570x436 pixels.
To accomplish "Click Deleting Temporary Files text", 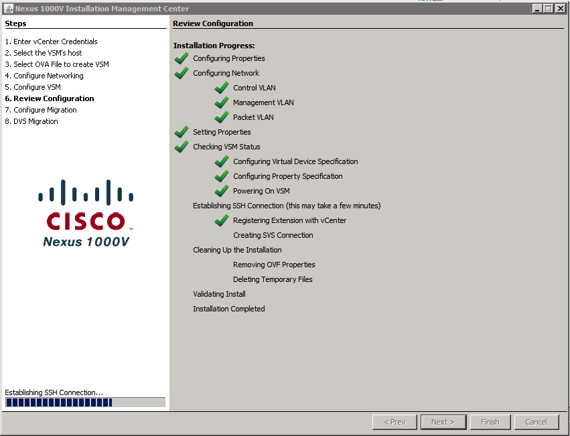I will click(x=273, y=279).
